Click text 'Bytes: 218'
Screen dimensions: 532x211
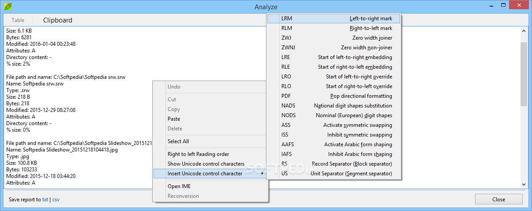coord(17,104)
